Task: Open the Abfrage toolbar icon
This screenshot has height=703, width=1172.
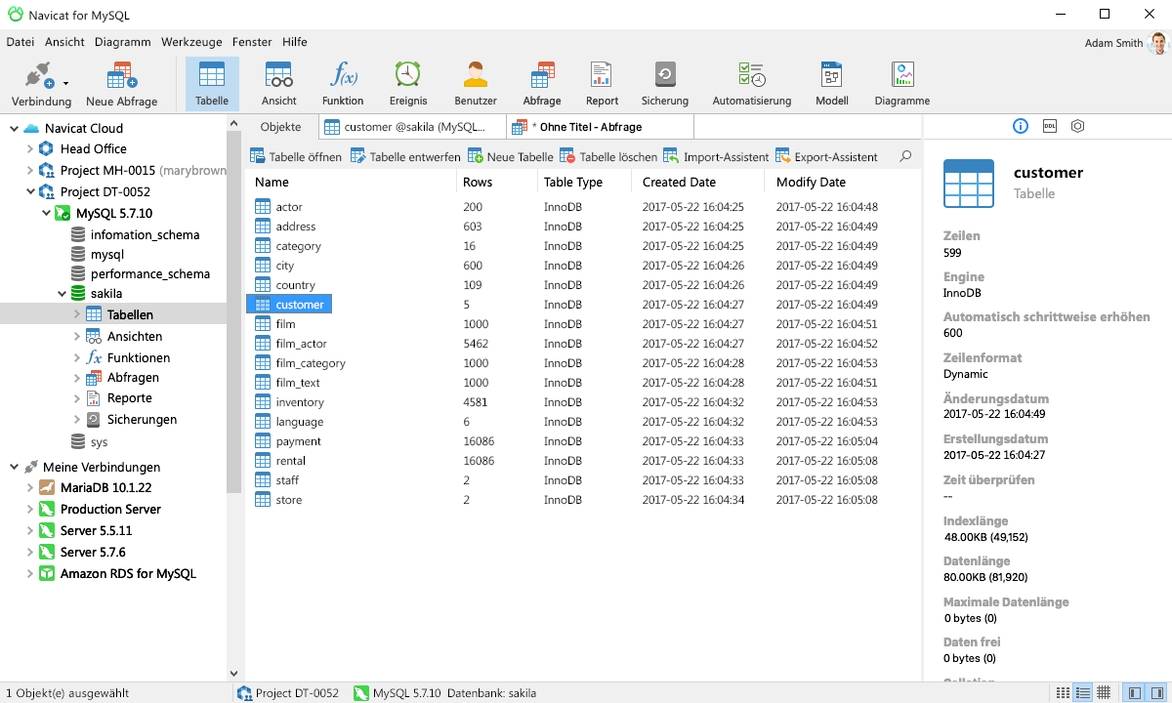Action: (x=542, y=84)
